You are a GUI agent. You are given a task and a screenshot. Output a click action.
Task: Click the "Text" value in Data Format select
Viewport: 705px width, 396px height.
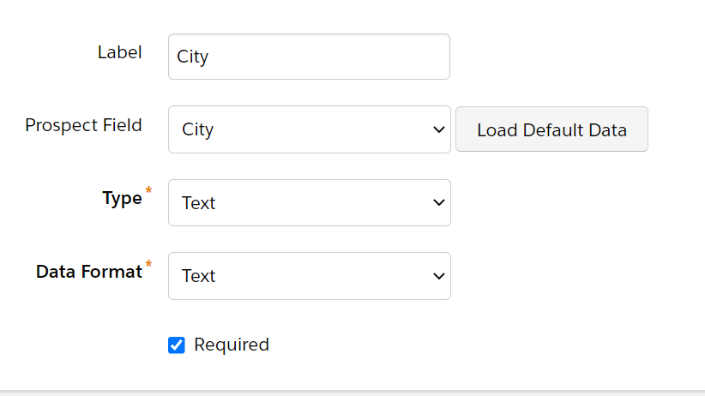(x=198, y=276)
